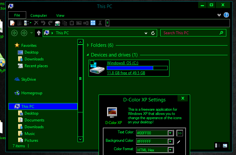236x155 pixels.
Task: Click the color picker eyedropper icon
Action: tap(178, 142)
